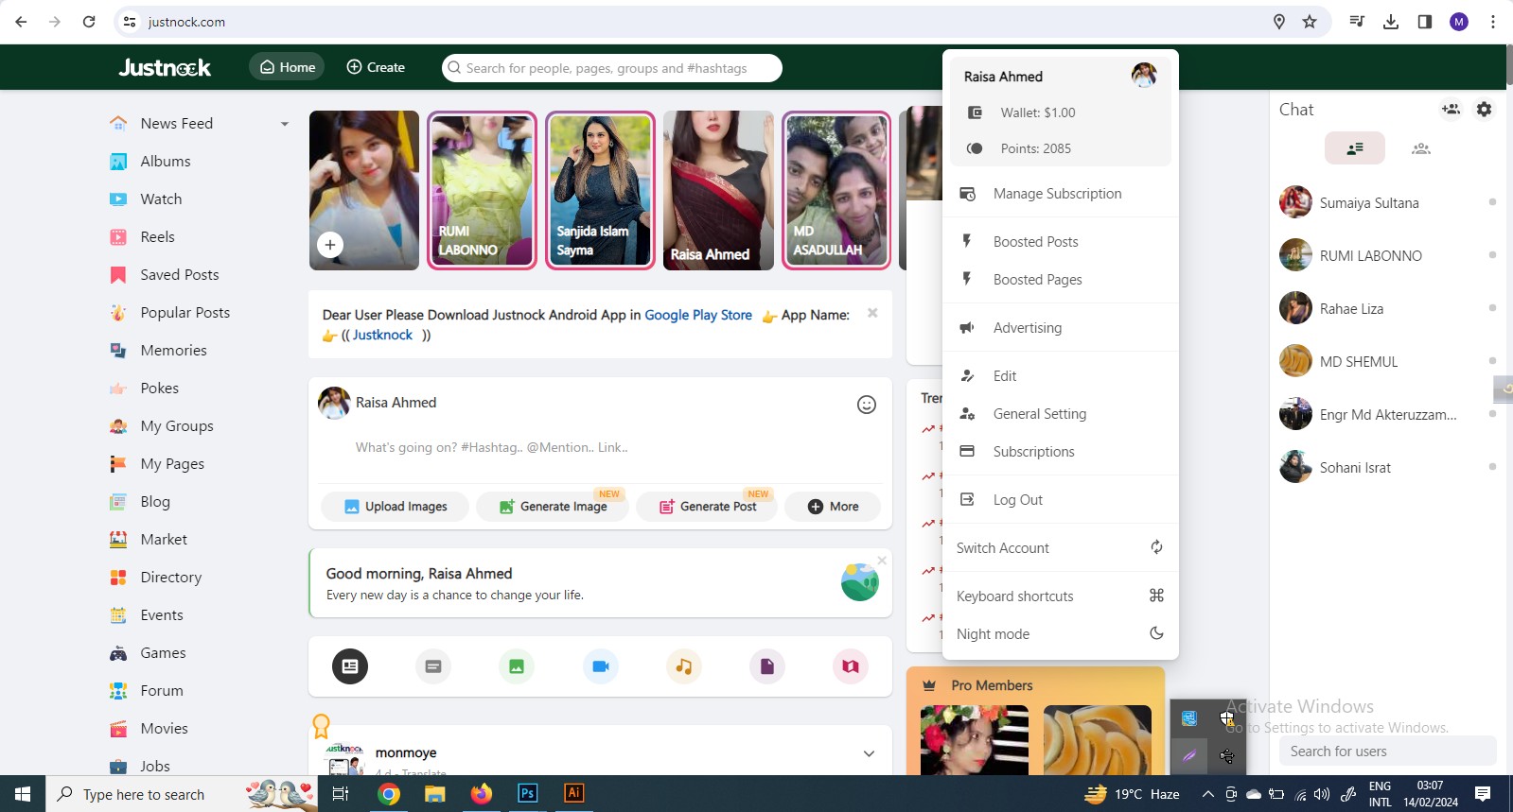Filter feed by photo posts icon

click(517, 666)
